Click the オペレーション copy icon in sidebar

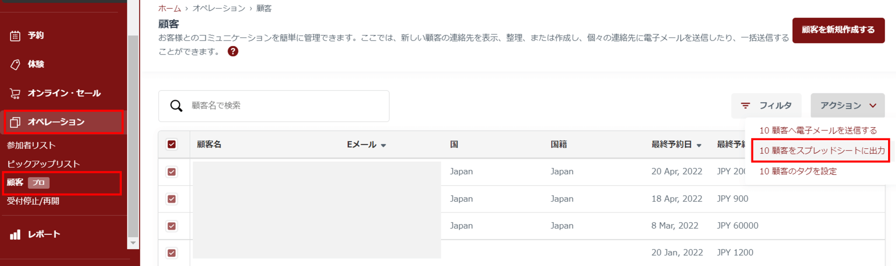point(15,122)
